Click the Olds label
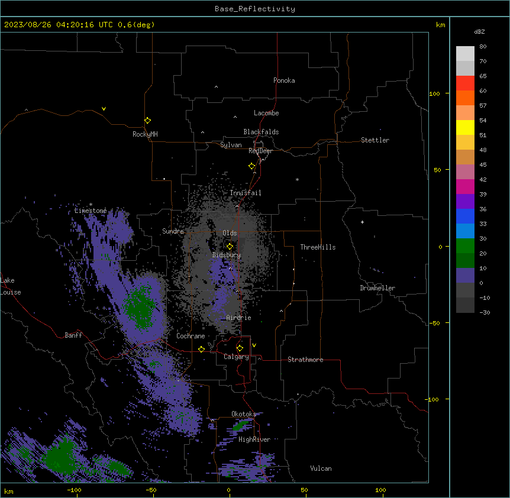The width and height of the screenshot is (510, 498). (230, 233)
